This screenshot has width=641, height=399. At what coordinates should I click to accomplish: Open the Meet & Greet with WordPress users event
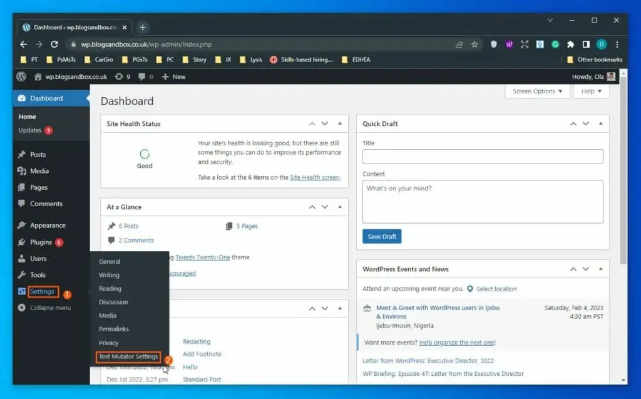pos(438,312)
